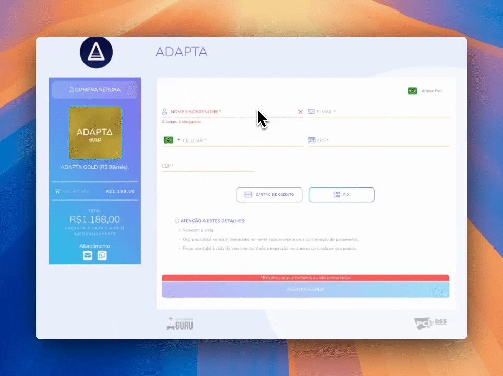This screenshot has width=503, height=376.
Task: Select Cartão de Crédito payment method
Action: point(269,195)
